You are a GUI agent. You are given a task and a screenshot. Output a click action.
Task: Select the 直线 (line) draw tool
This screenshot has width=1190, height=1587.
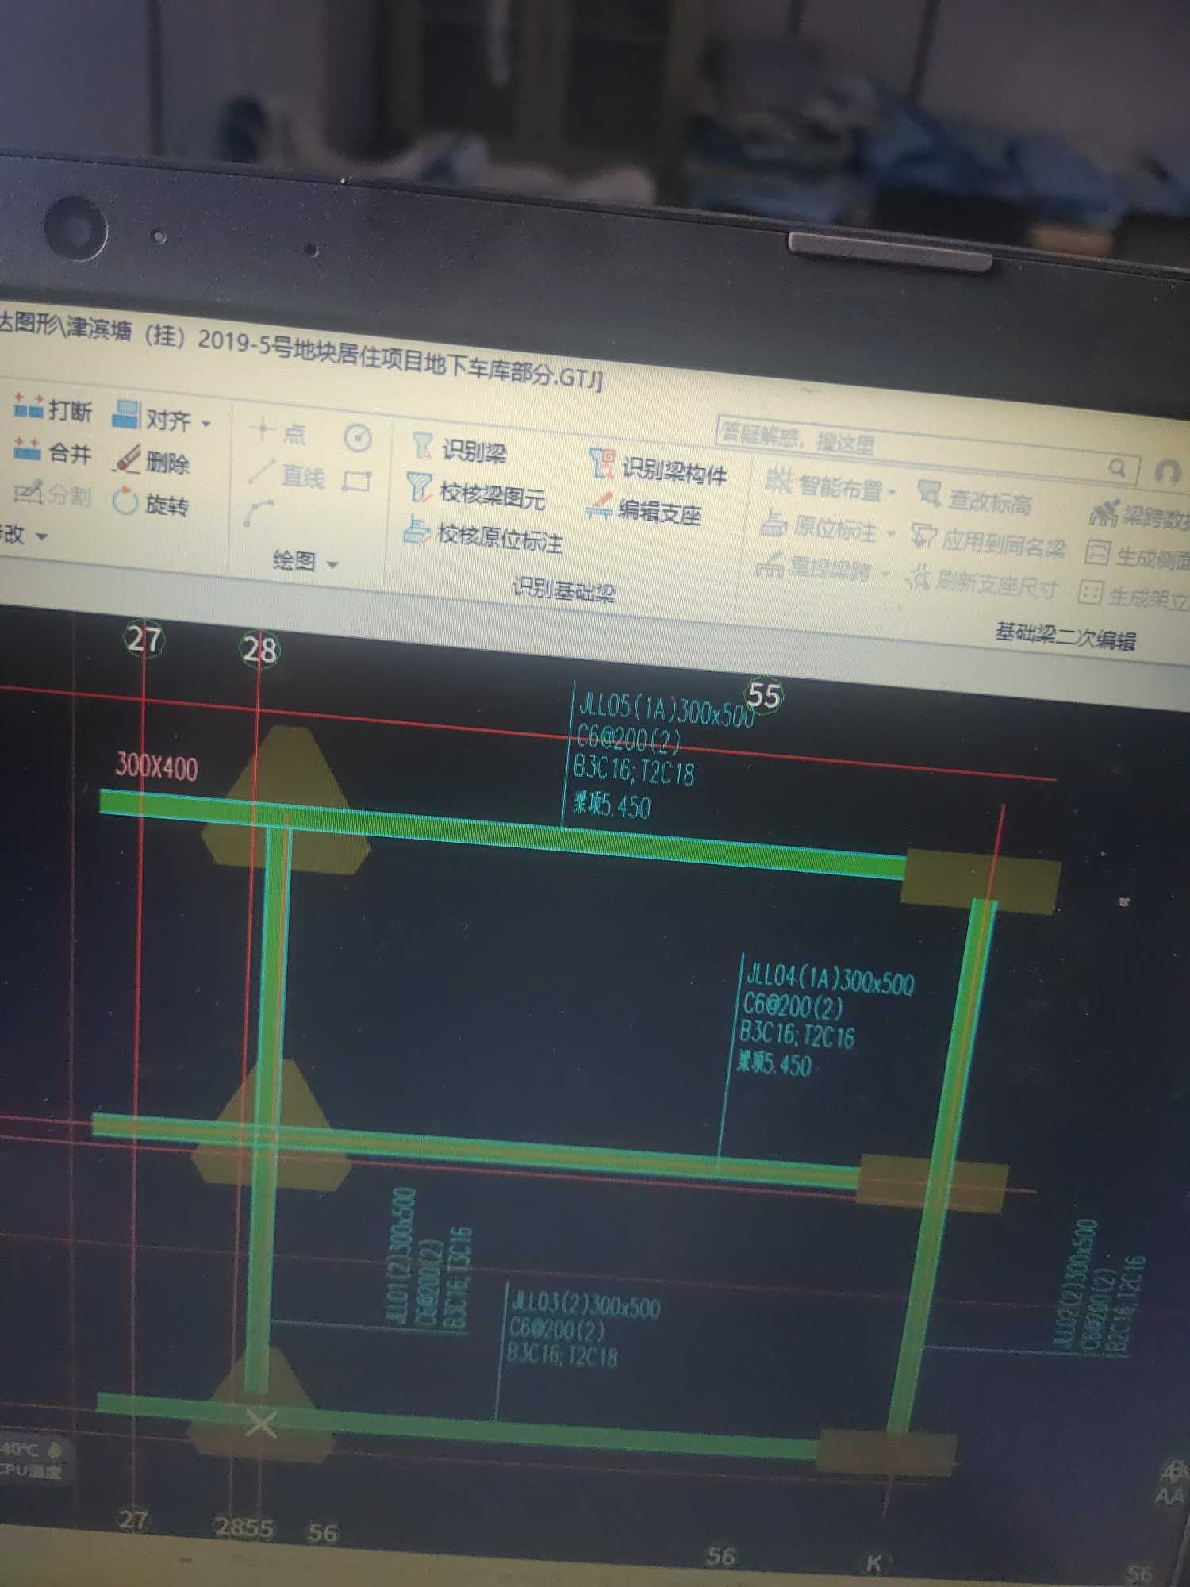pyautogui.click(x=262, y=472)
